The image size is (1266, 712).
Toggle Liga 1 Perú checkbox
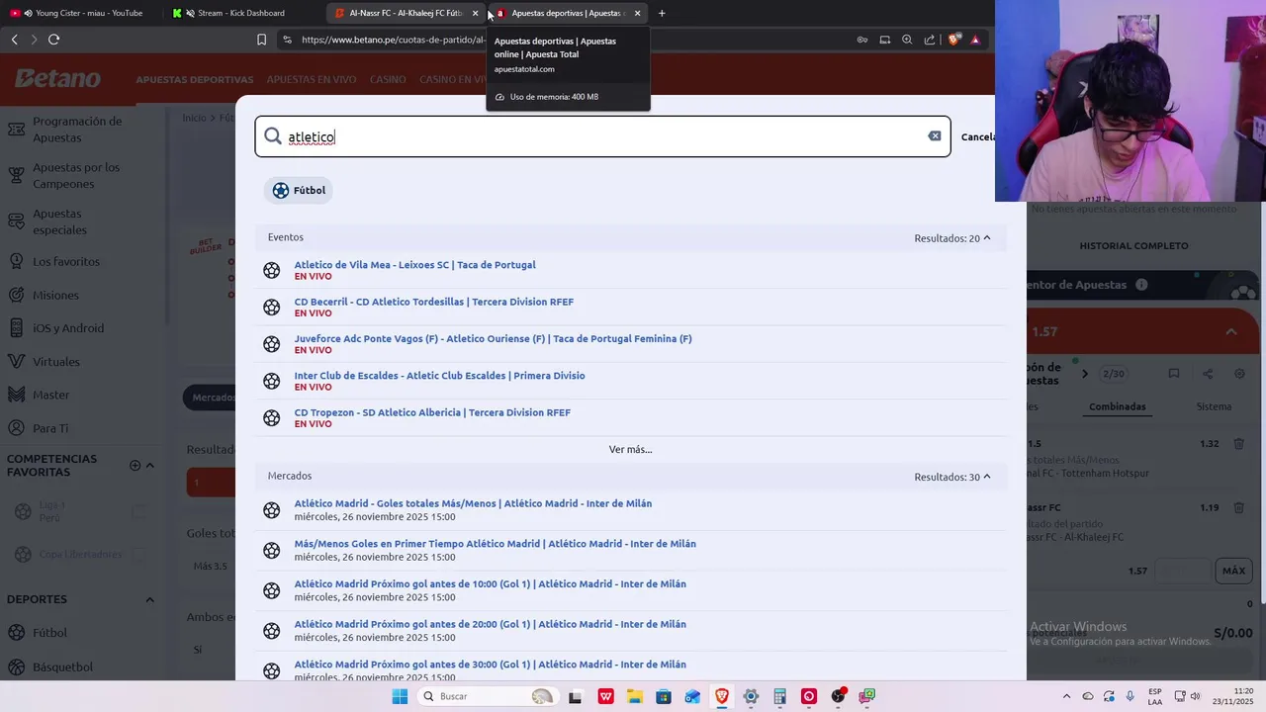137,511
